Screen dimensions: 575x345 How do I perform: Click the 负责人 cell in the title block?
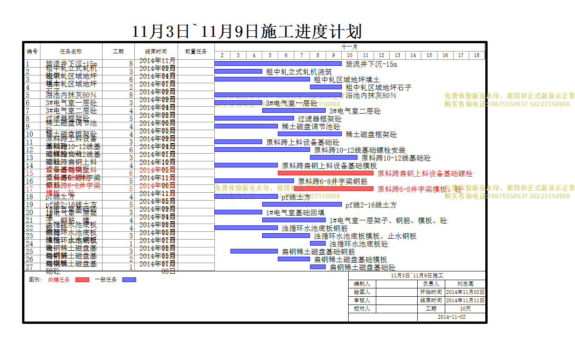coord(431,284)
